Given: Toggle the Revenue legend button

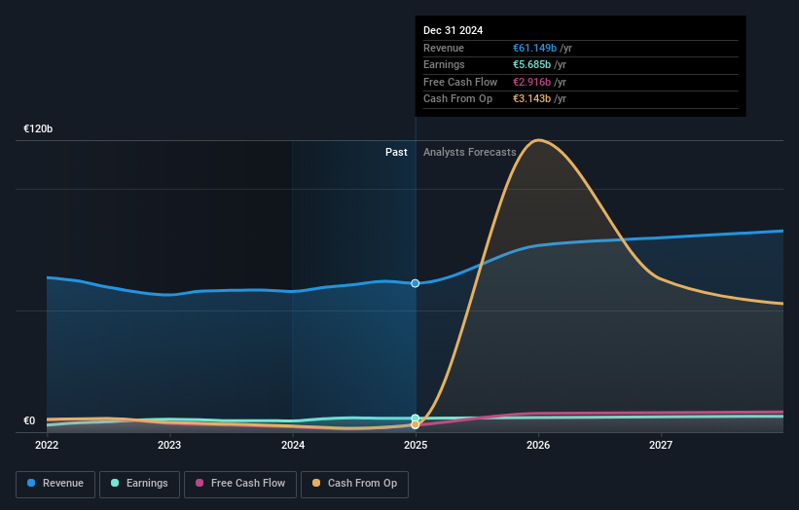Looking at the screenshot, I should (x=55, y=484).
